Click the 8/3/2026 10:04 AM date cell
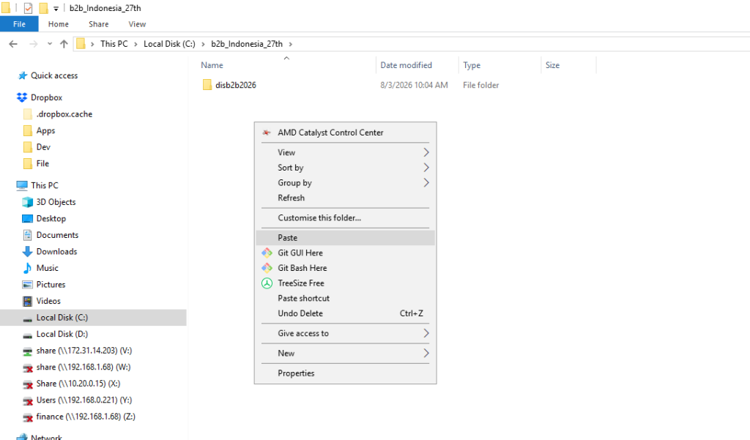The image size is (750, 440). coord(415,85)
